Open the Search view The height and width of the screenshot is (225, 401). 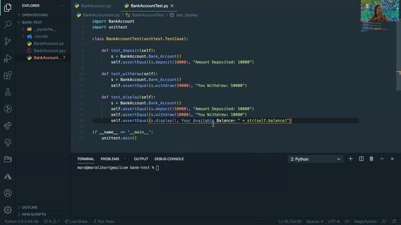(x=8, y=24)
